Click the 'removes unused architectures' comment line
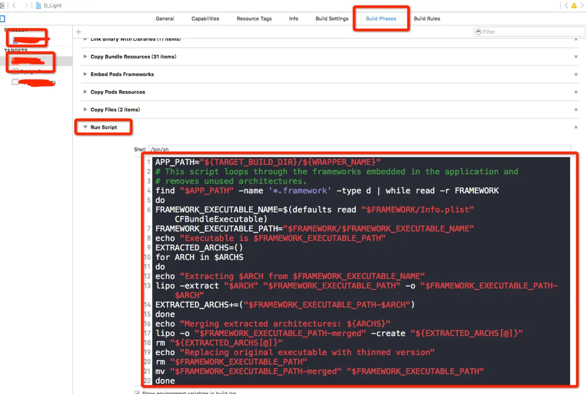The height and width of the screenshot is (394, 586). click(x=231, y=181)
